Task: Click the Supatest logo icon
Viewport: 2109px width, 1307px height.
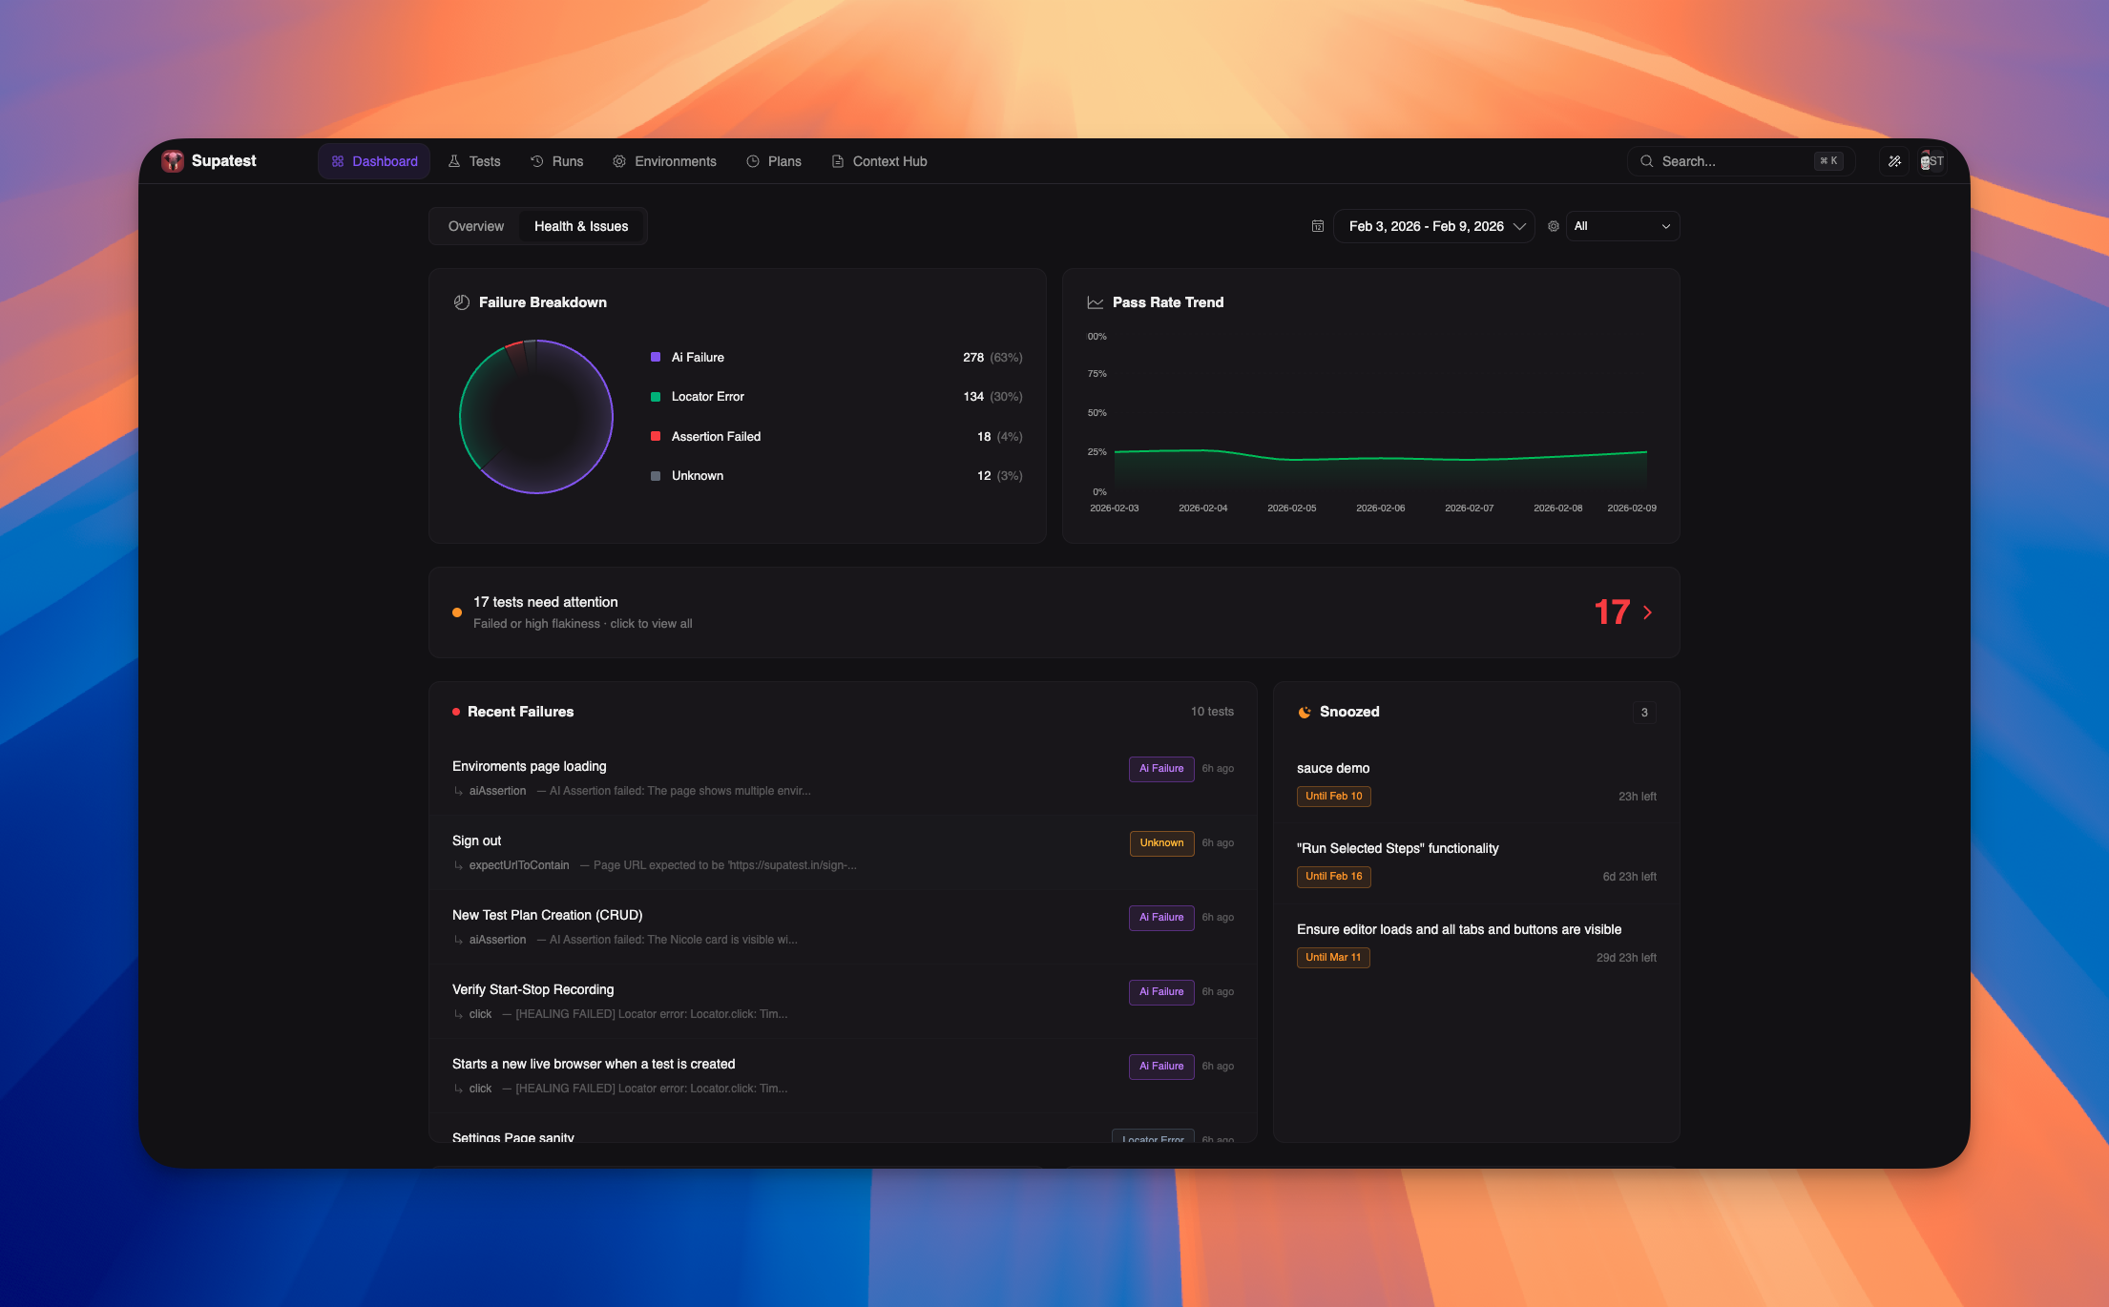Action: 173,161
